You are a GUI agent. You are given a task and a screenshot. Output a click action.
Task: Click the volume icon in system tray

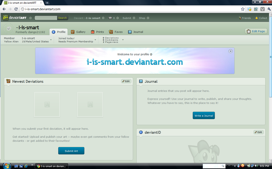click(256, 166)
